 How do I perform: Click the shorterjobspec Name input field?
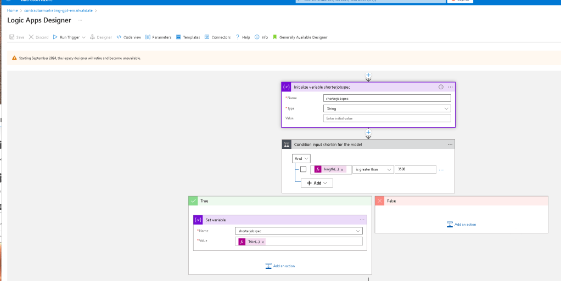(387, 98)
